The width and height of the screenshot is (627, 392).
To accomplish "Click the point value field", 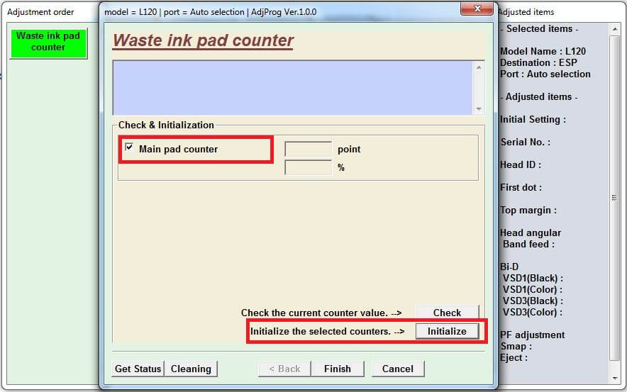I will point(308,149).
